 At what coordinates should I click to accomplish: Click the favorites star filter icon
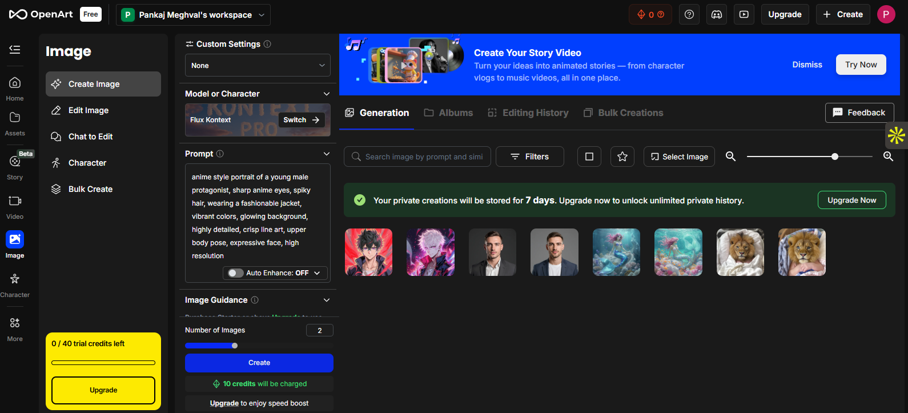622,157
